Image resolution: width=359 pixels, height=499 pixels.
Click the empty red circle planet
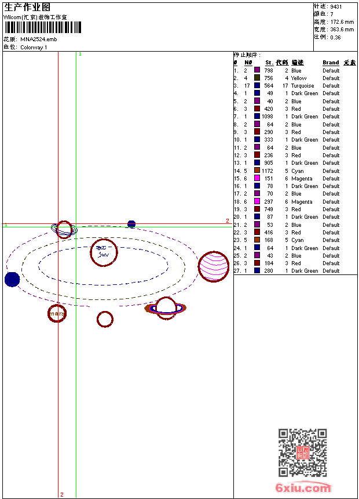[105, 319]
